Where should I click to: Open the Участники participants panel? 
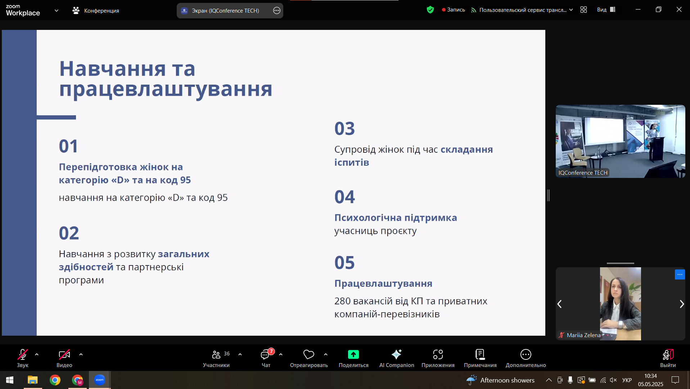point(216,358)
